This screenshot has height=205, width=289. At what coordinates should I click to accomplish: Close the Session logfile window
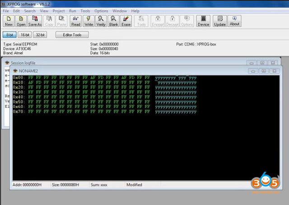click(273, 63)
